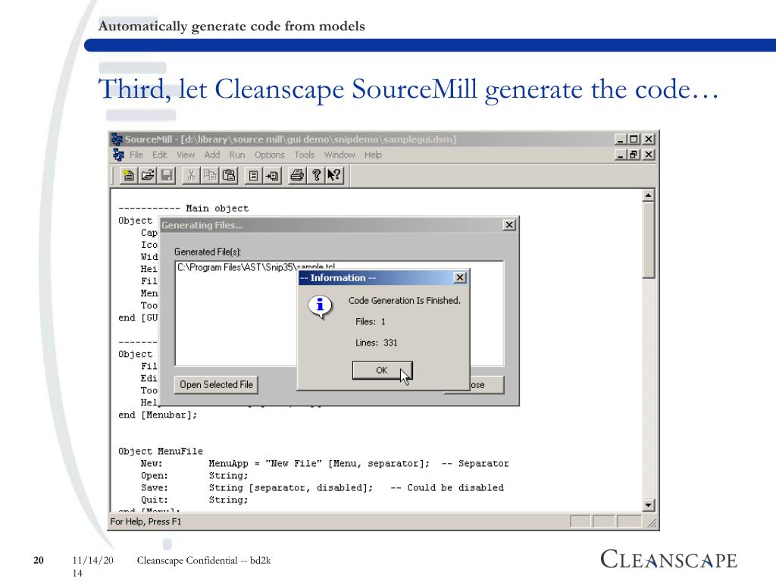Open the Options menu

tap(269, 155)
